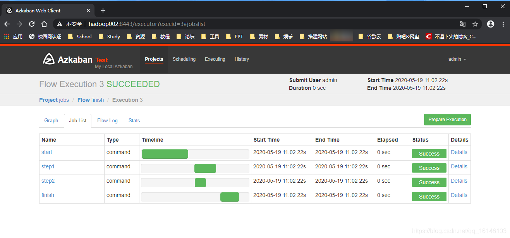510x238 pixels.
Task: Click the SUCCEEDED flow status text
Action: point(133,84)
